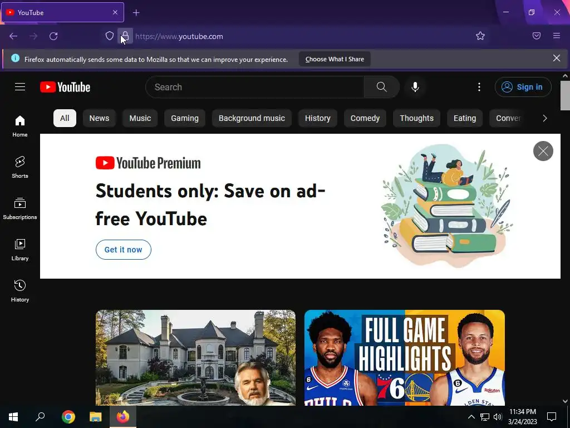Reload the page with refresh icon
570x428 pixels.
[x=53, y=36]
